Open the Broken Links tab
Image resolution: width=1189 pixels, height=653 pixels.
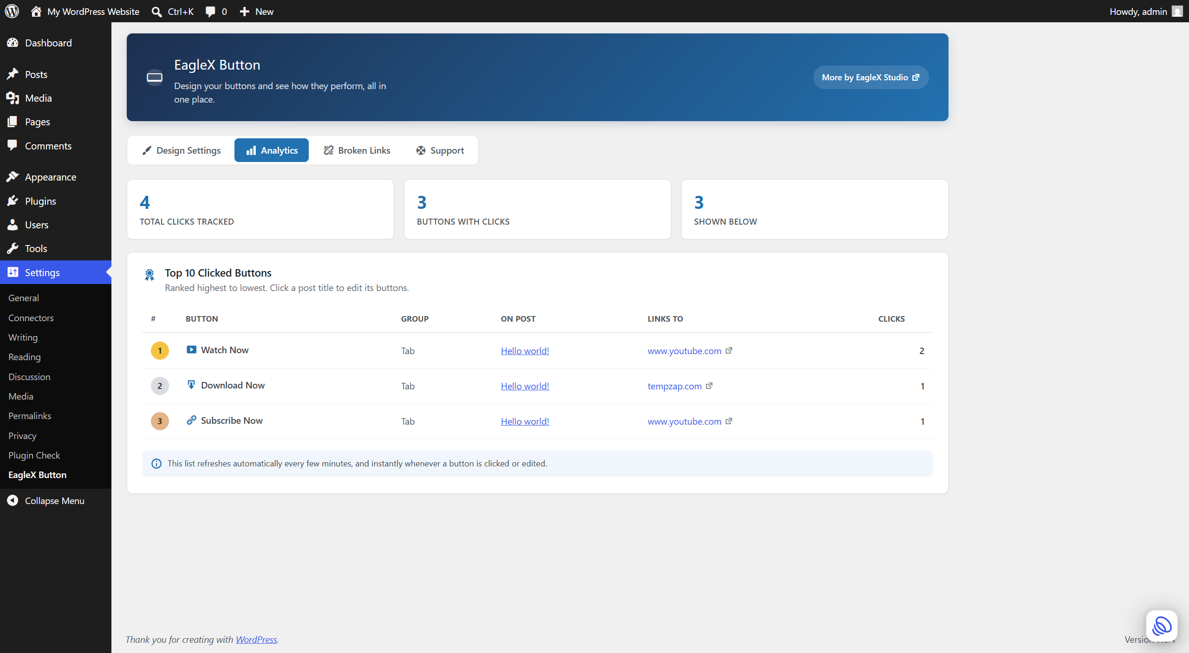click(357, 150)
